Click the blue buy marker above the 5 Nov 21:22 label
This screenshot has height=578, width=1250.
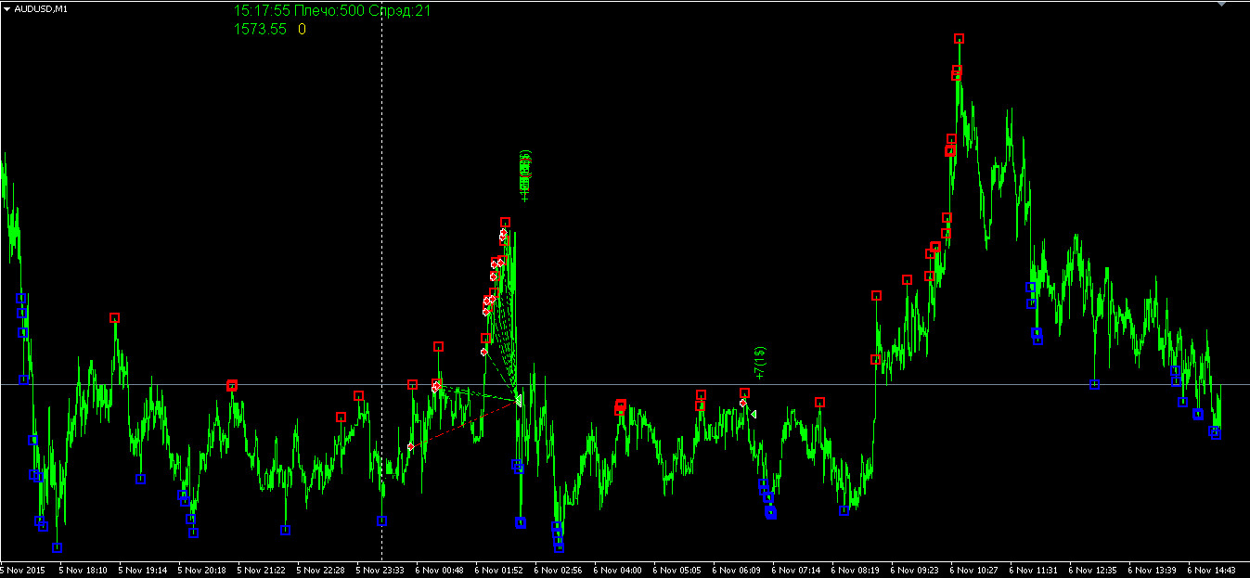click(x=285, y=531)
